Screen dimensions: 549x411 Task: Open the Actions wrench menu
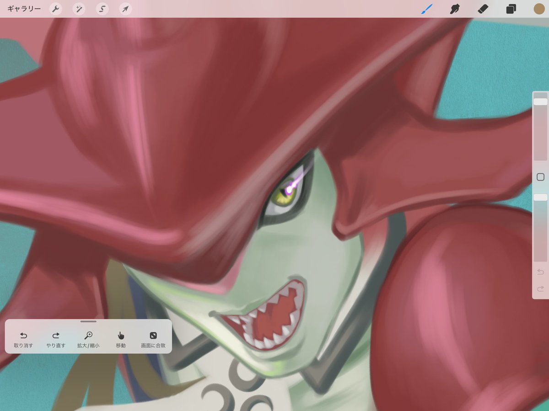56,9
